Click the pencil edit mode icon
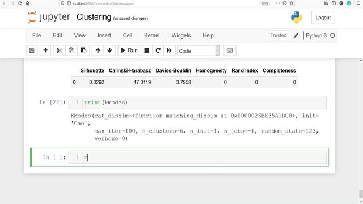The height and width of the screenshot is (204, 363). pyautogui.click(x=296, y=36)
